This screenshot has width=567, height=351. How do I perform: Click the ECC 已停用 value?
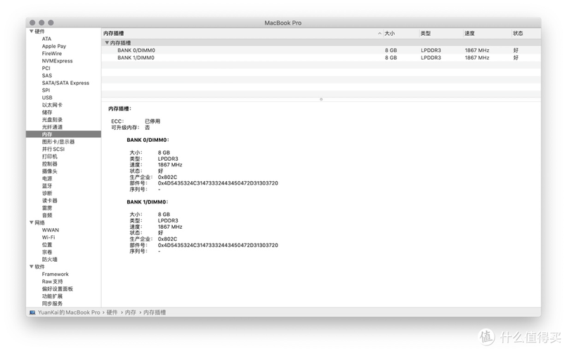tap(152, 121)
